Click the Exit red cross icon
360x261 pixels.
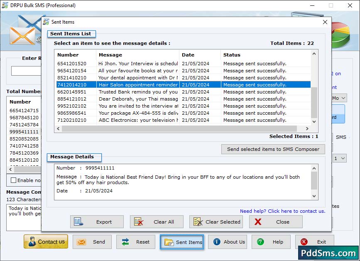coord(304,242)
